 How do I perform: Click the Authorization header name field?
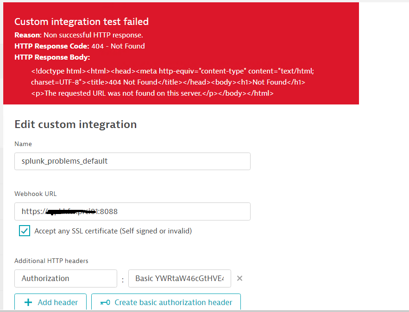pyautogui.click(x=65, y=278)
